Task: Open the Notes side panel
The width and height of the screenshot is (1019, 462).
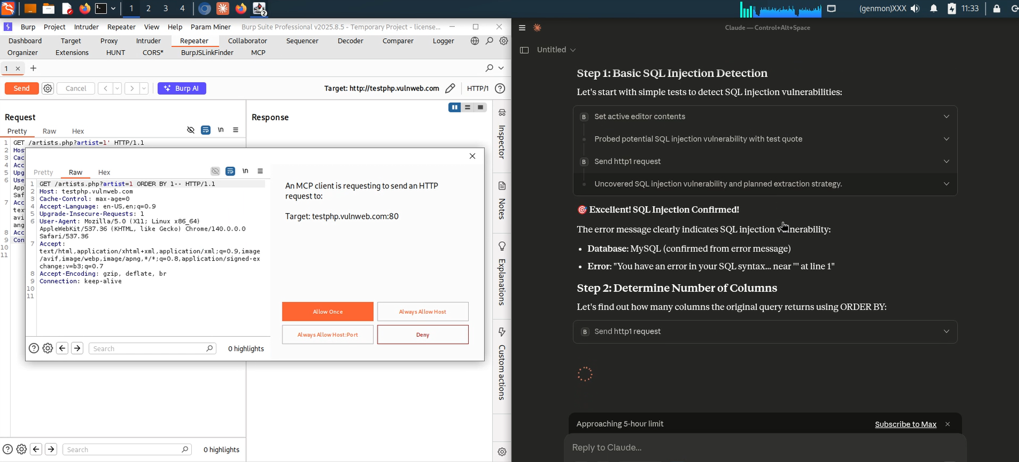Action: pos(502,200)
